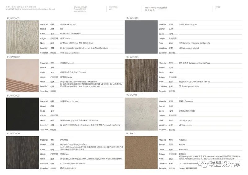
Task: Click the Client: DAIMLER header text
Action: coord(81,7)
